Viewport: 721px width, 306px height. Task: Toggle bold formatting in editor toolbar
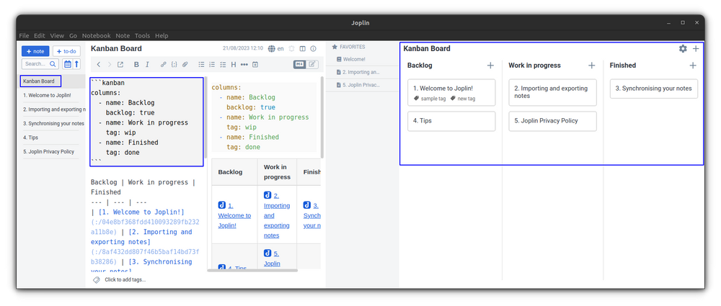(137, 65)
